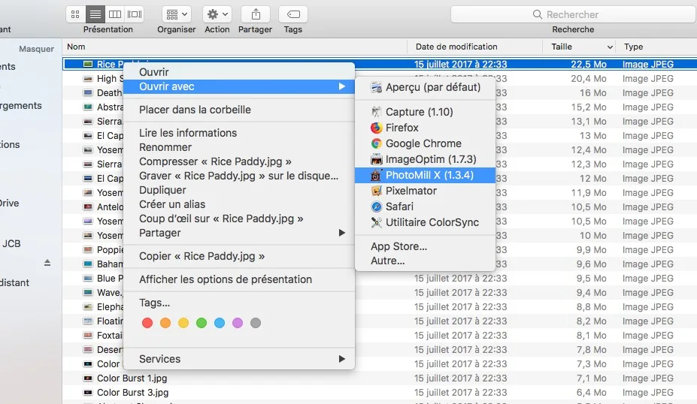Screen dimensions: 697x404
Task: Switch to list view in Présentation
Action: pos(95,14)
